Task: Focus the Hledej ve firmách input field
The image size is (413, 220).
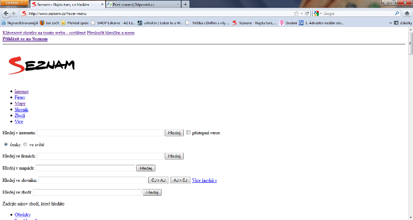Action: [x=100, y=156]
